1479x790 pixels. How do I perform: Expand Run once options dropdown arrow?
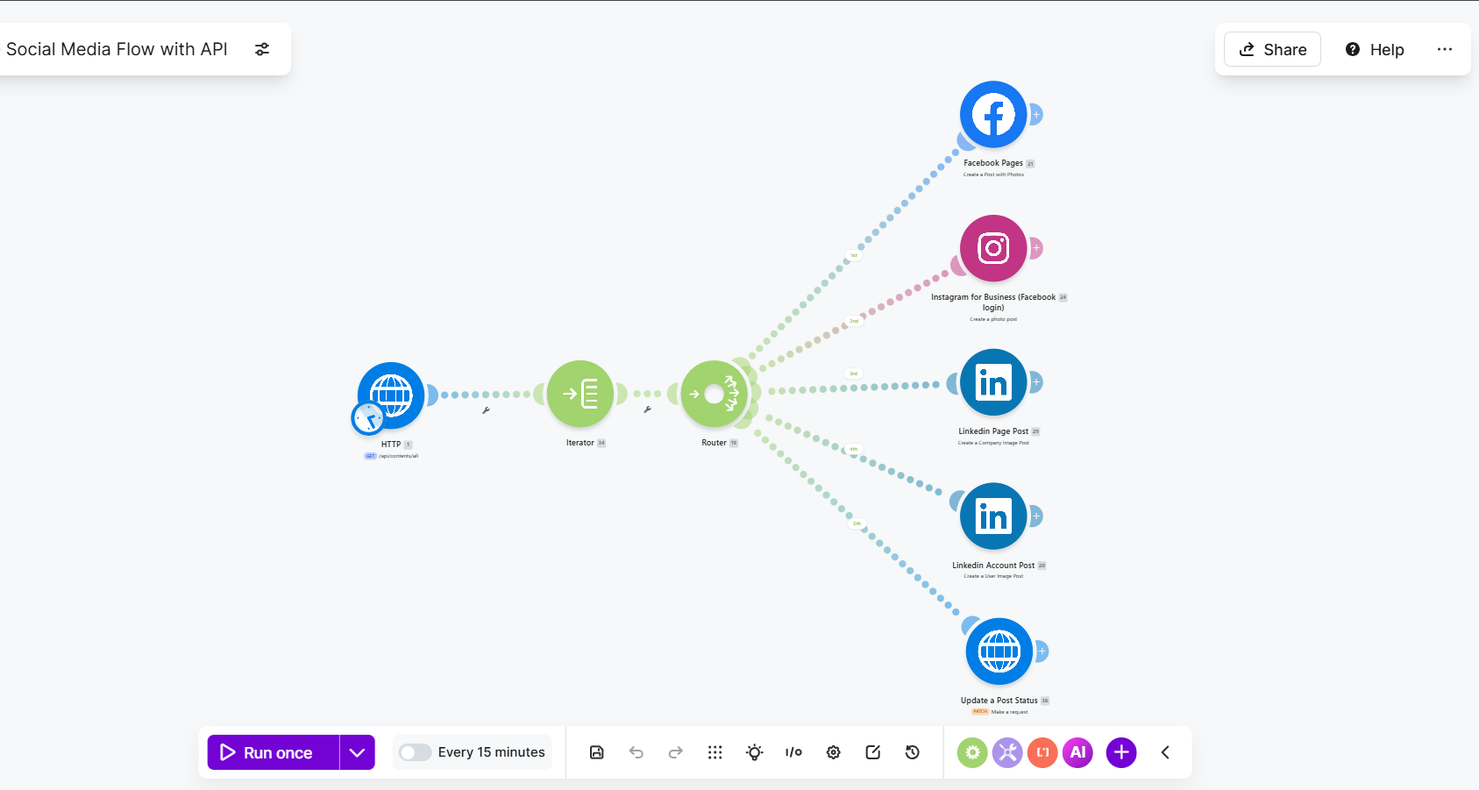tap(358, 752)
